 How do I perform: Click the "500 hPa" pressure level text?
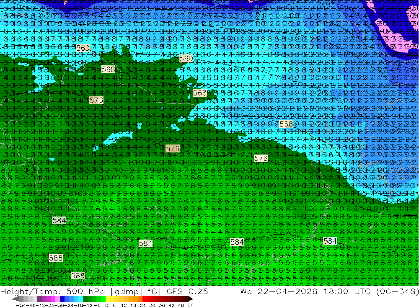tap(85, 291)
